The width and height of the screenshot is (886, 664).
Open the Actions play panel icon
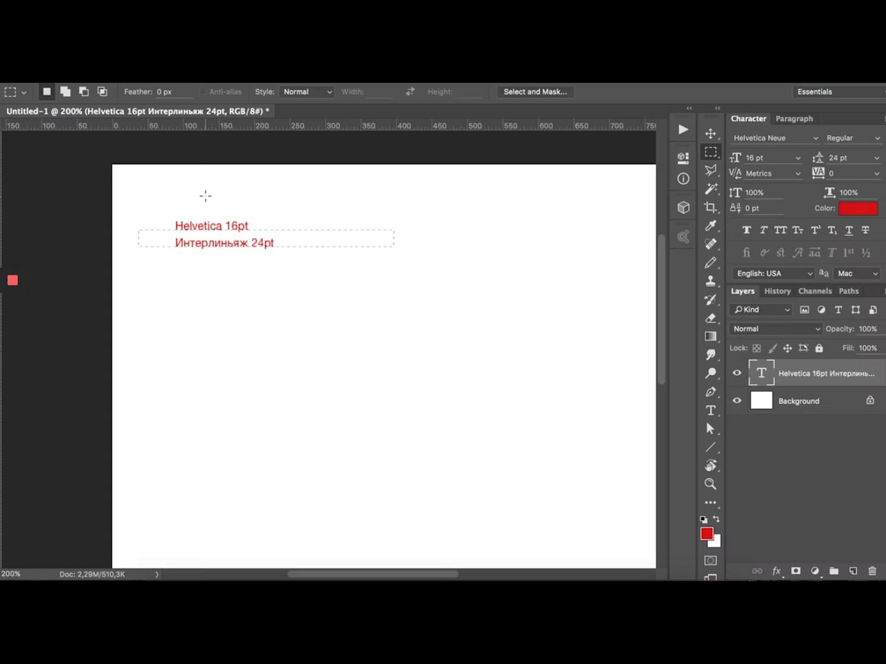(x=683, y=129)
